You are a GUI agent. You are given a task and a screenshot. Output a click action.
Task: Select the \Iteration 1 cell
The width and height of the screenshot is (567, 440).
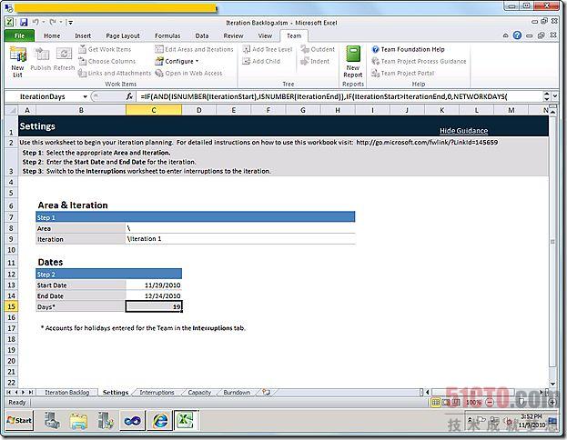pos(240,239)
